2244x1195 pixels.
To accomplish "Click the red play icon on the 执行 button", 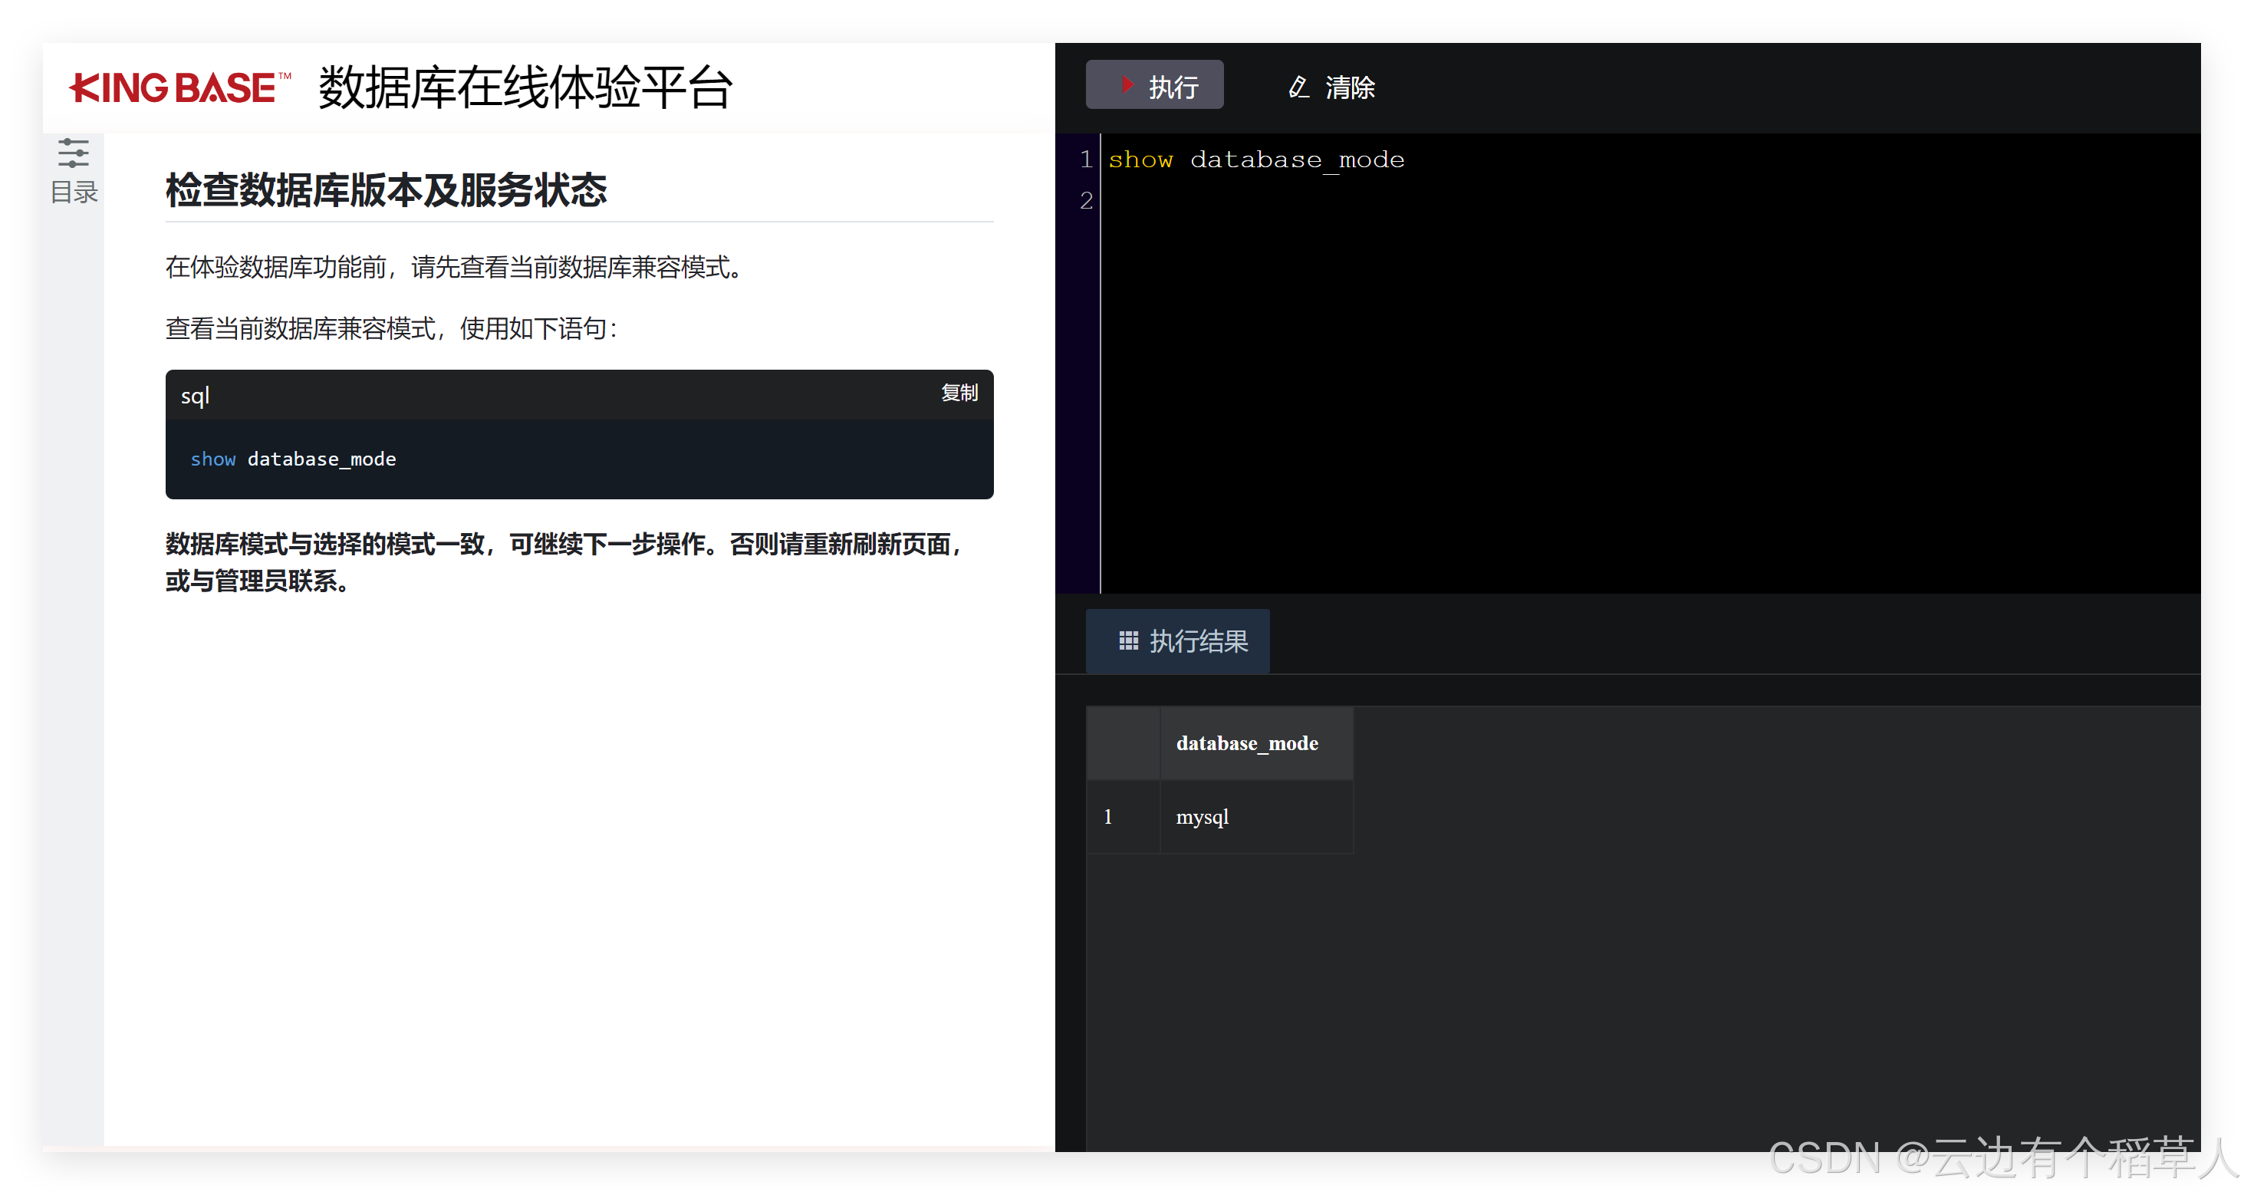I will click(x=1127, y=85).
